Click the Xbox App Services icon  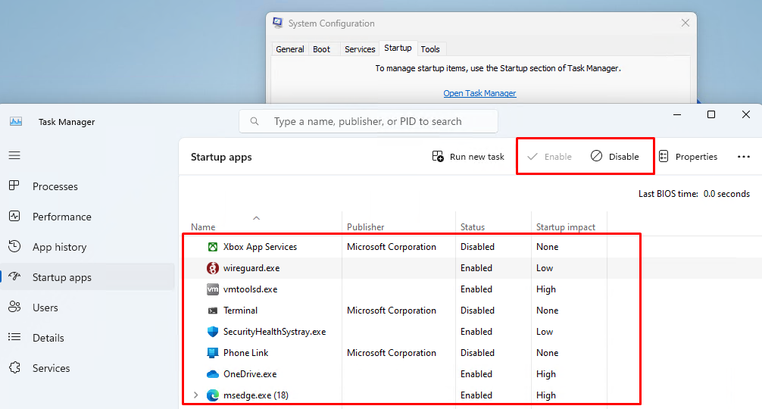(x=213, y=247)
